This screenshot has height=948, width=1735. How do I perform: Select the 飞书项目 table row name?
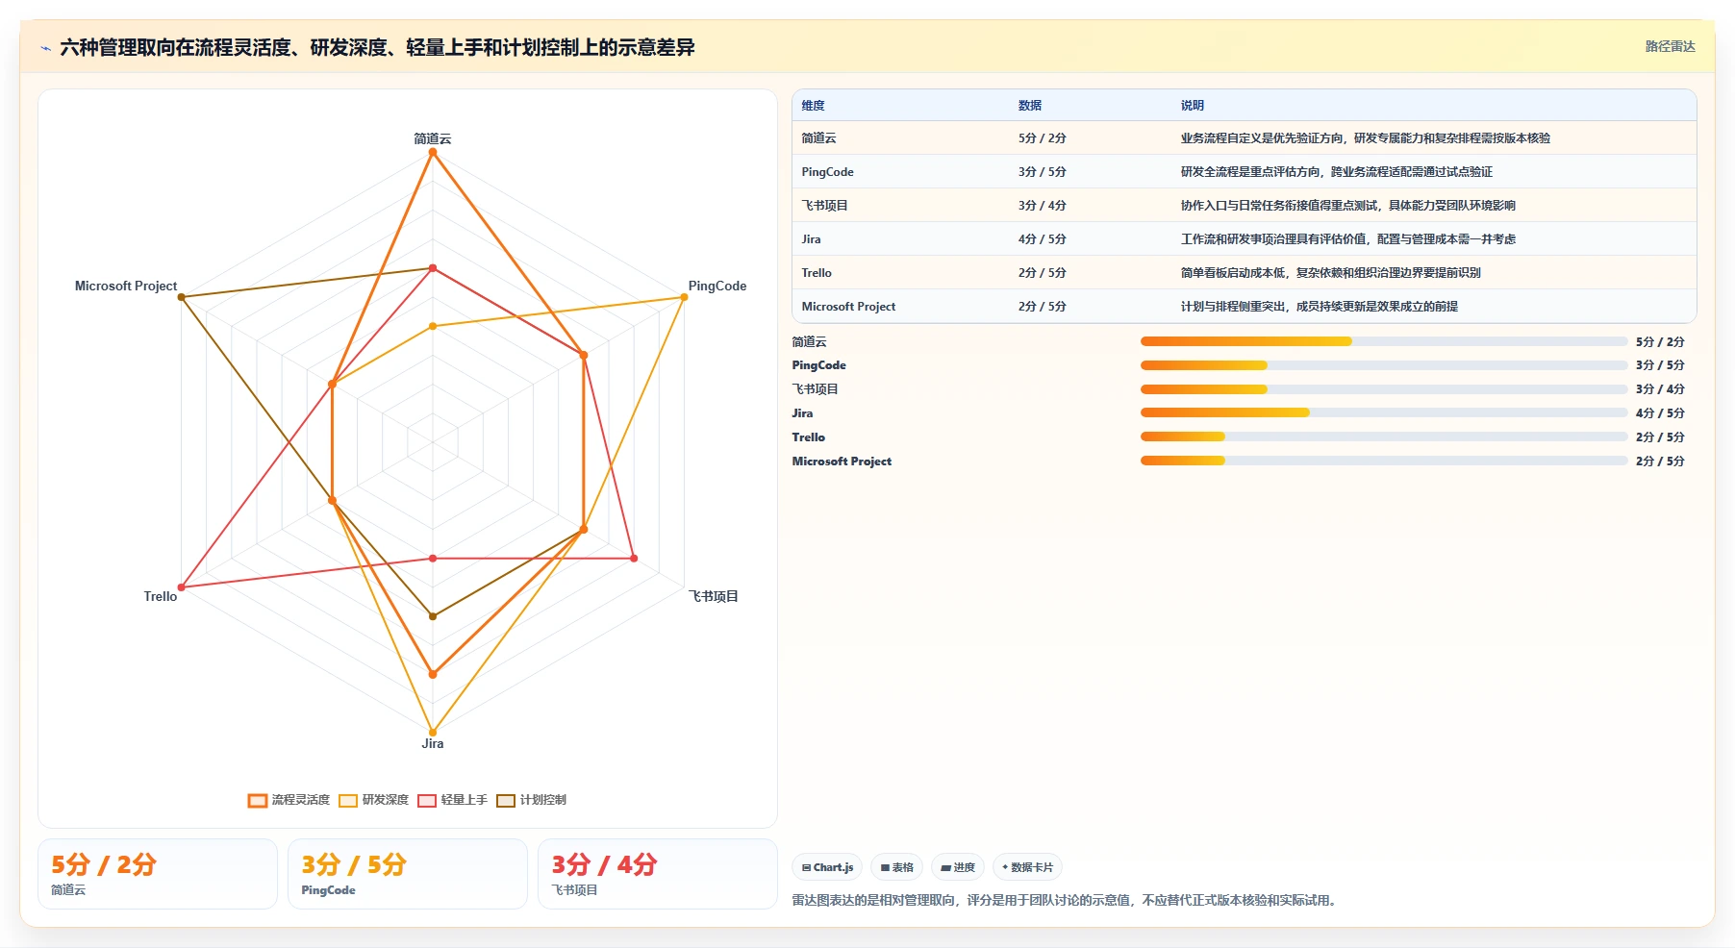(824, 206)
